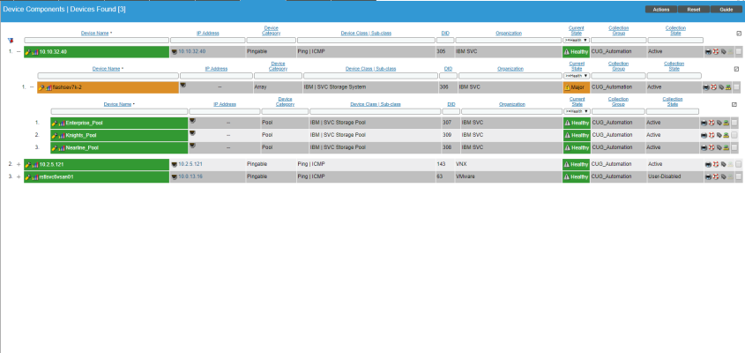Image resolution: width=745 pixels, height=353 pixels.
Task: Click the interface icon beside IP 10.0.13.16
Action: pos(174,177)
